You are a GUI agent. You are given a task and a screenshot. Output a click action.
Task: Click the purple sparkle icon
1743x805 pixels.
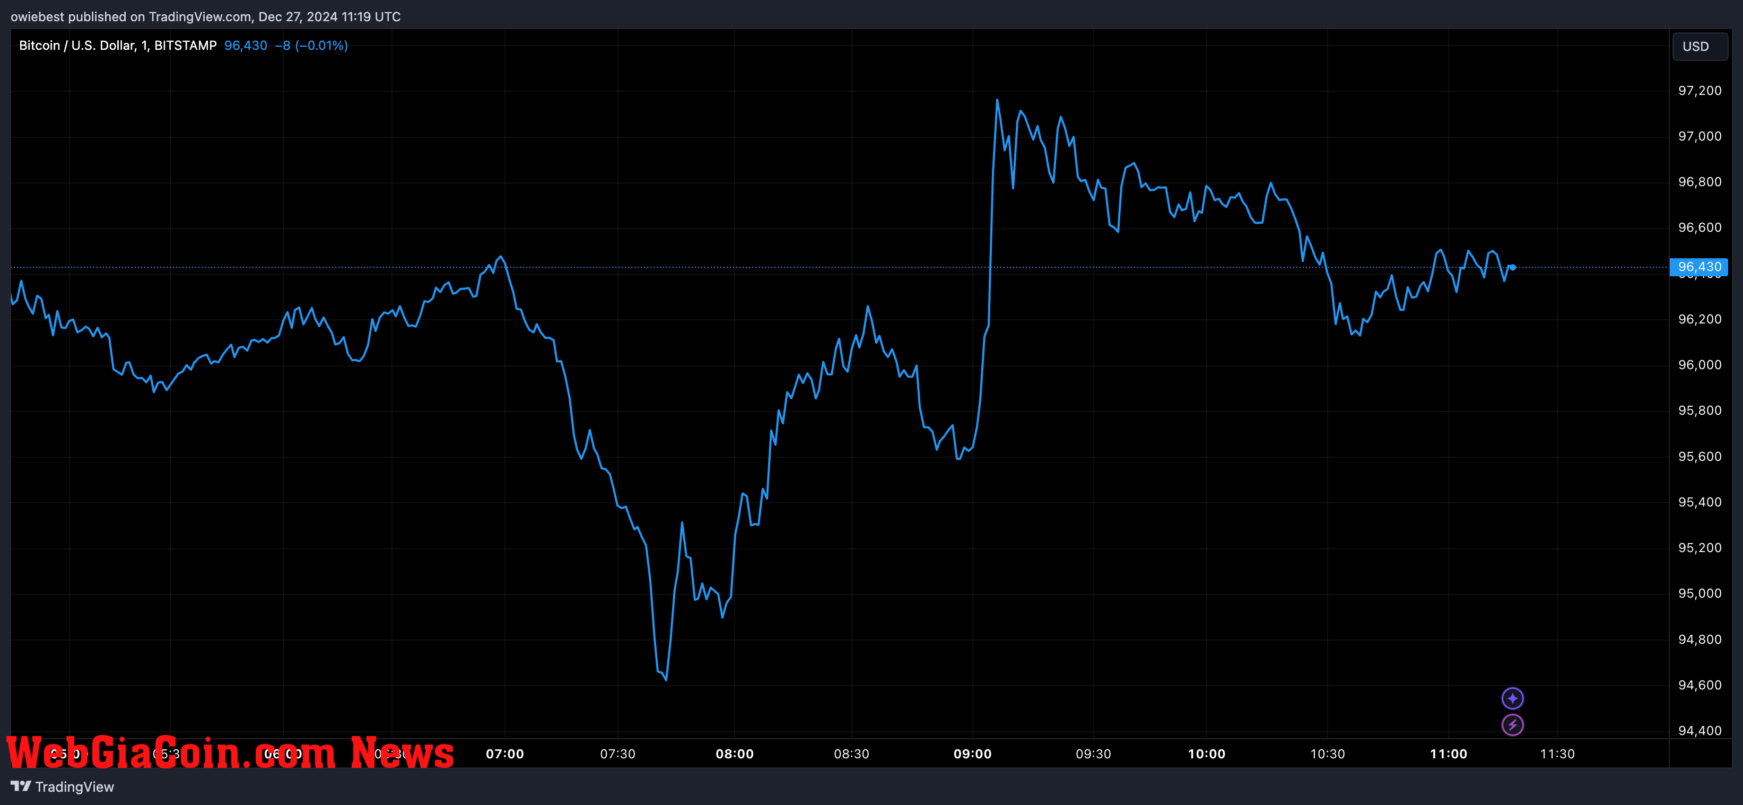click(1512, 698)
